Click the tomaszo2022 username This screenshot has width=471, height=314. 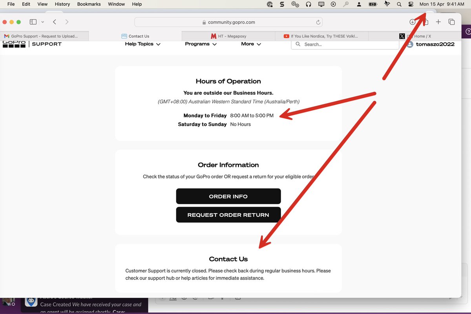435,44
